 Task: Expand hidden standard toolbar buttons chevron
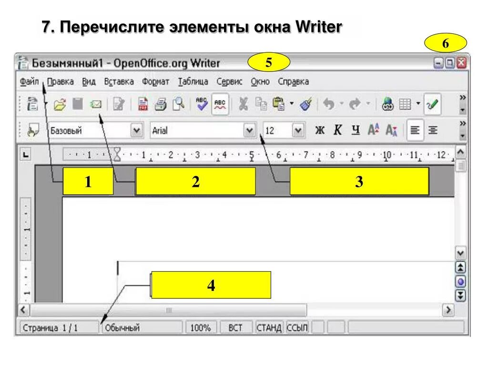462,98
